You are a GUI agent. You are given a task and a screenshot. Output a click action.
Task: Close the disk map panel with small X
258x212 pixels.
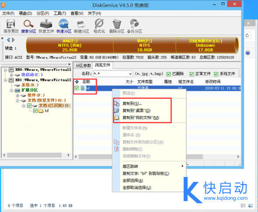(x=2, y=38)
